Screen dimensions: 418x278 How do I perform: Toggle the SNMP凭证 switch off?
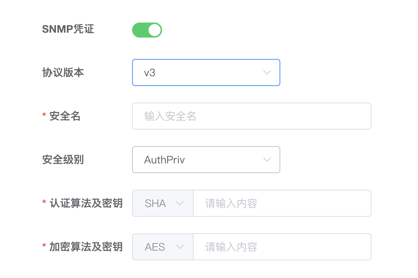pos(147,30)
